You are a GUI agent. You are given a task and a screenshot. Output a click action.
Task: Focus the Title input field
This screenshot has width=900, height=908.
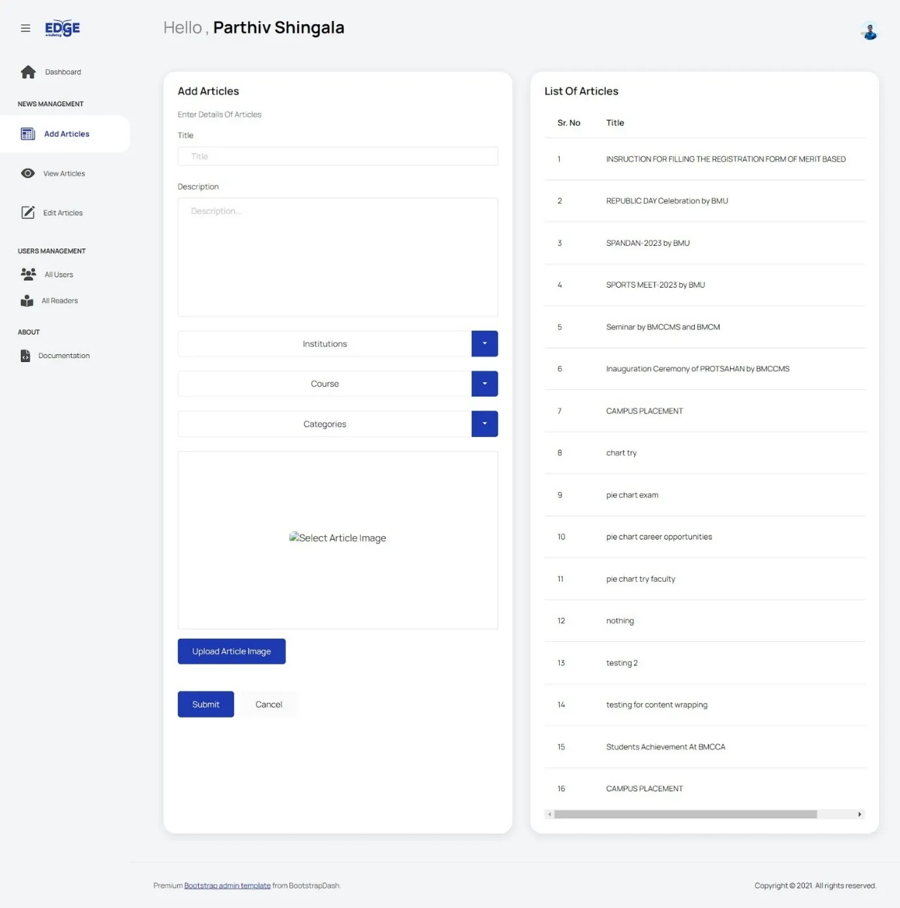click(338, 156)
